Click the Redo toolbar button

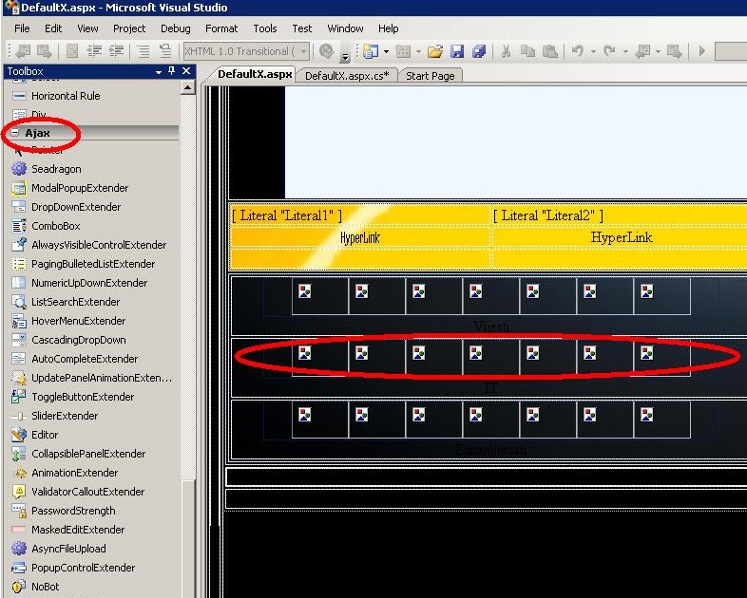[x=609, y=51]
